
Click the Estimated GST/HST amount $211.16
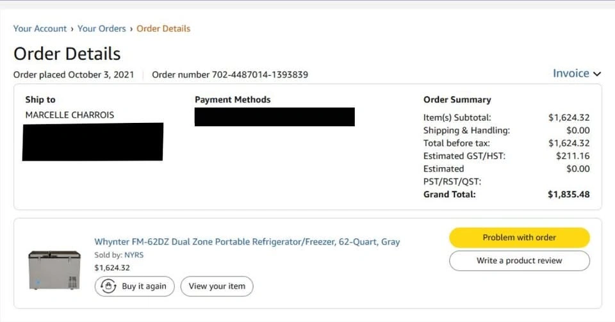pos(573,156)
